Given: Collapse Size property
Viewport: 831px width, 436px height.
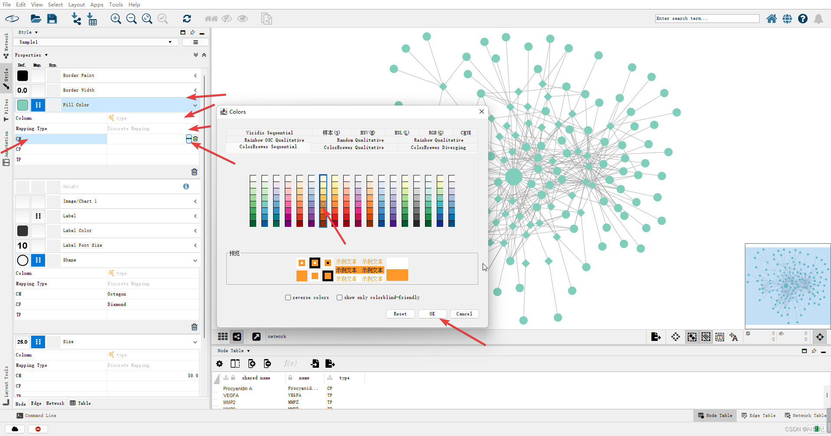Looking at the screenshot, I should coord(195,342).
